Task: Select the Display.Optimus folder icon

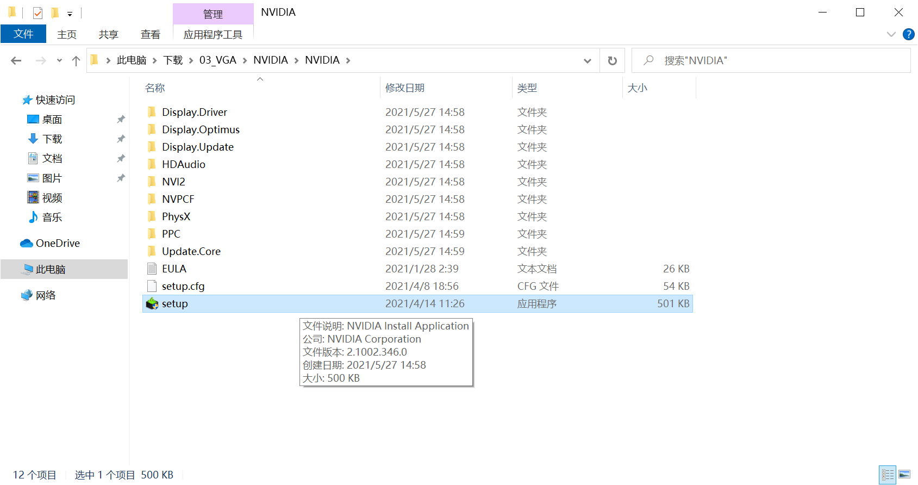Action: pos(152,129)
